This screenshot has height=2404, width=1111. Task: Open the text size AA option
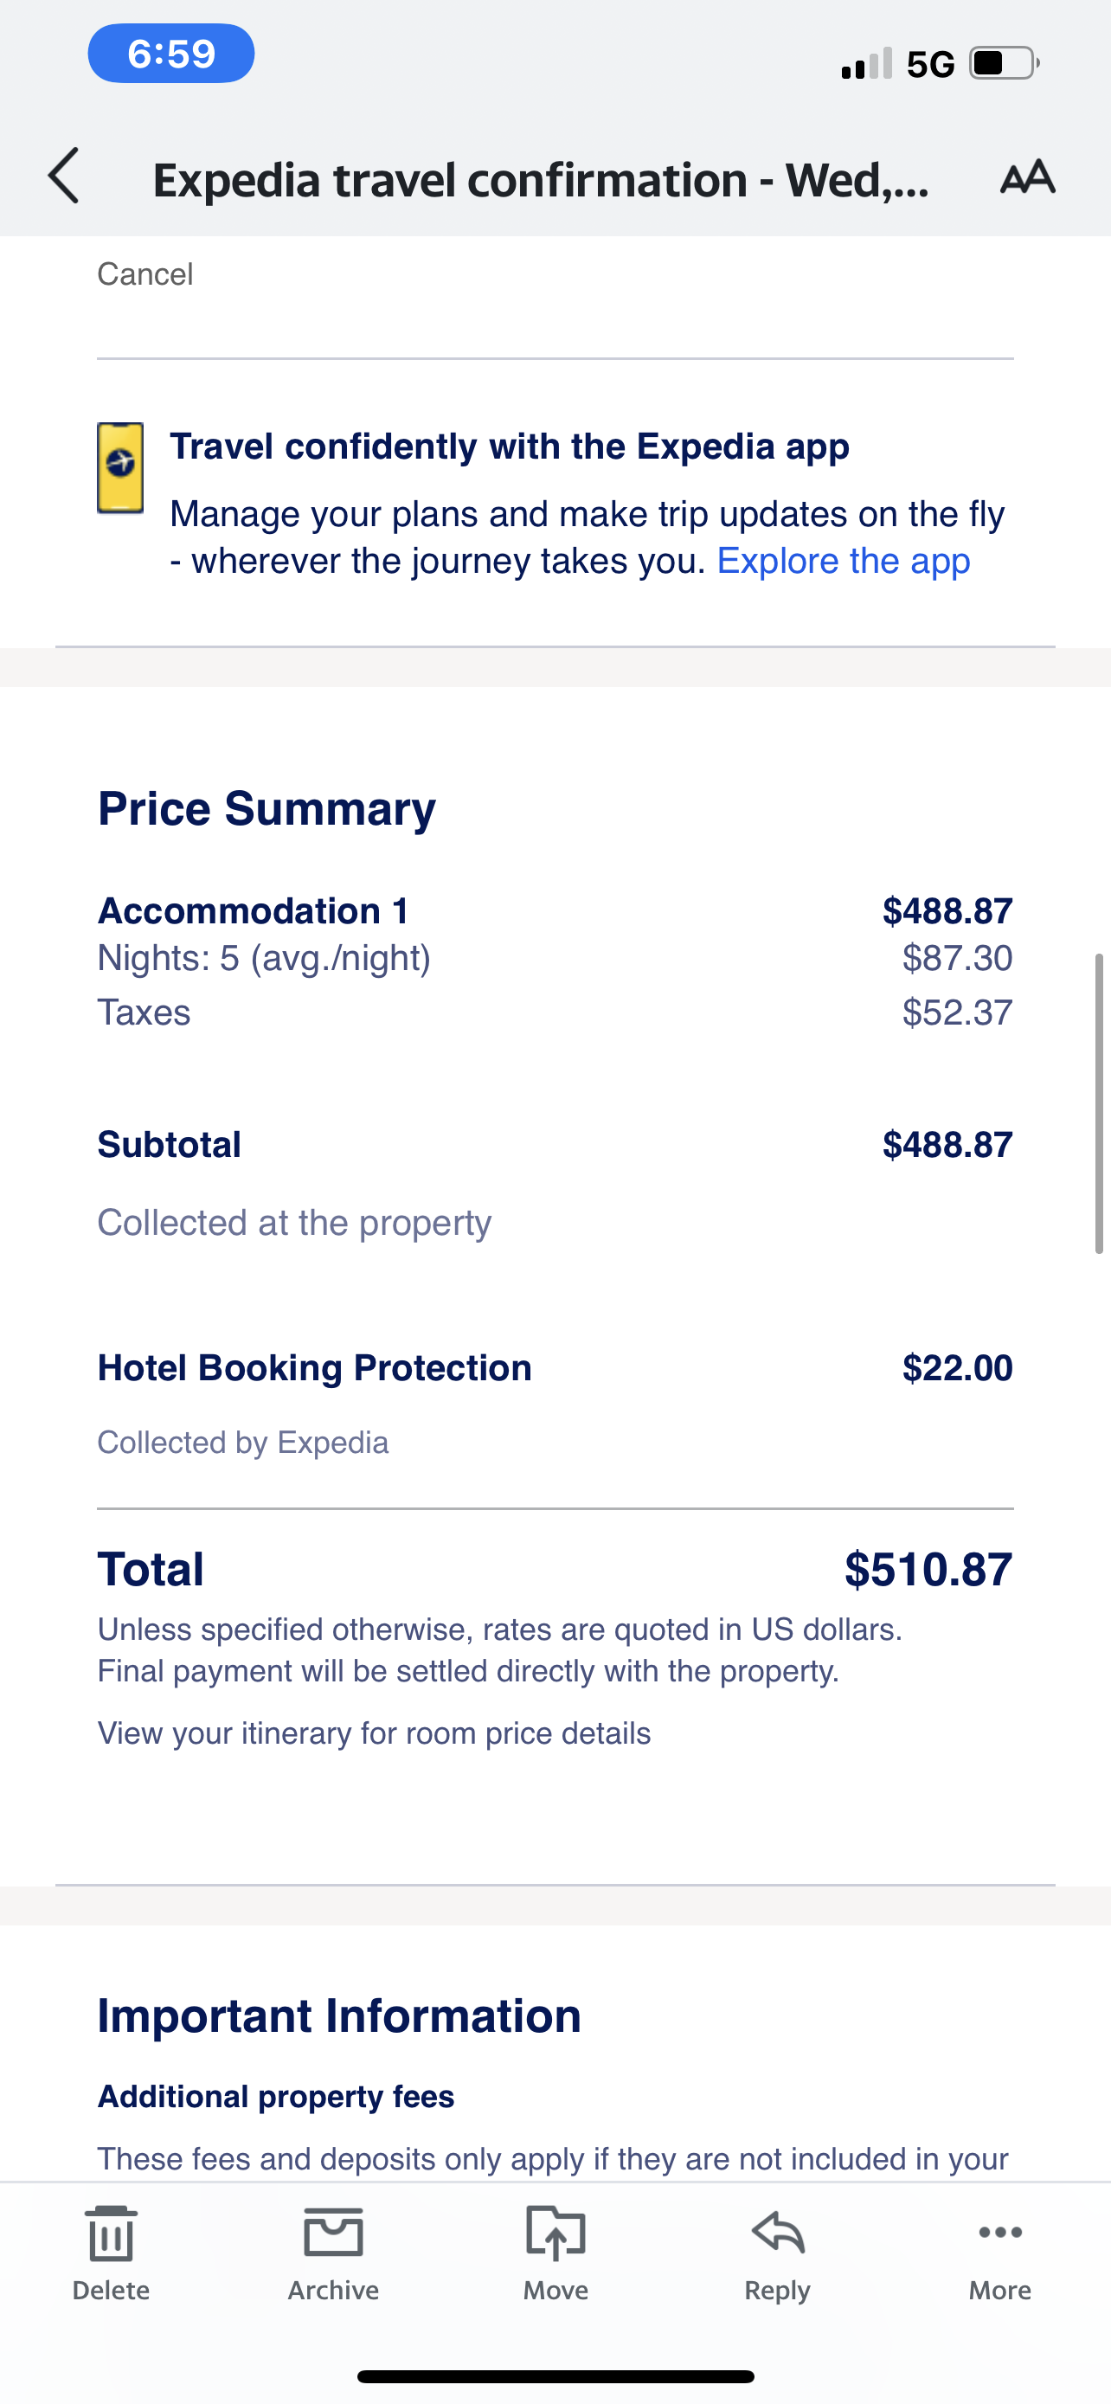coord(1027,177)
